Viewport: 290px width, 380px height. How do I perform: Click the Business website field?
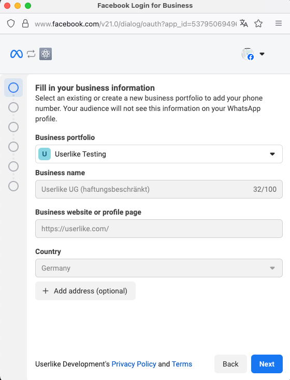[x=159, y=229]
